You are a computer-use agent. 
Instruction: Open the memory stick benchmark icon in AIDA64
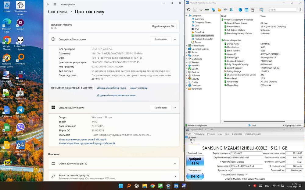[x=207, y=10]
